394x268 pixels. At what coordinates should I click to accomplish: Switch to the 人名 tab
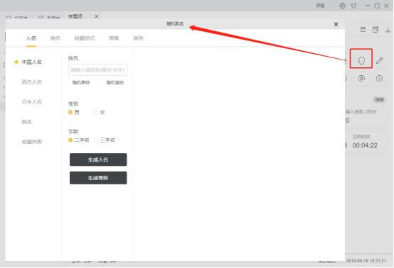click(31, 38)
